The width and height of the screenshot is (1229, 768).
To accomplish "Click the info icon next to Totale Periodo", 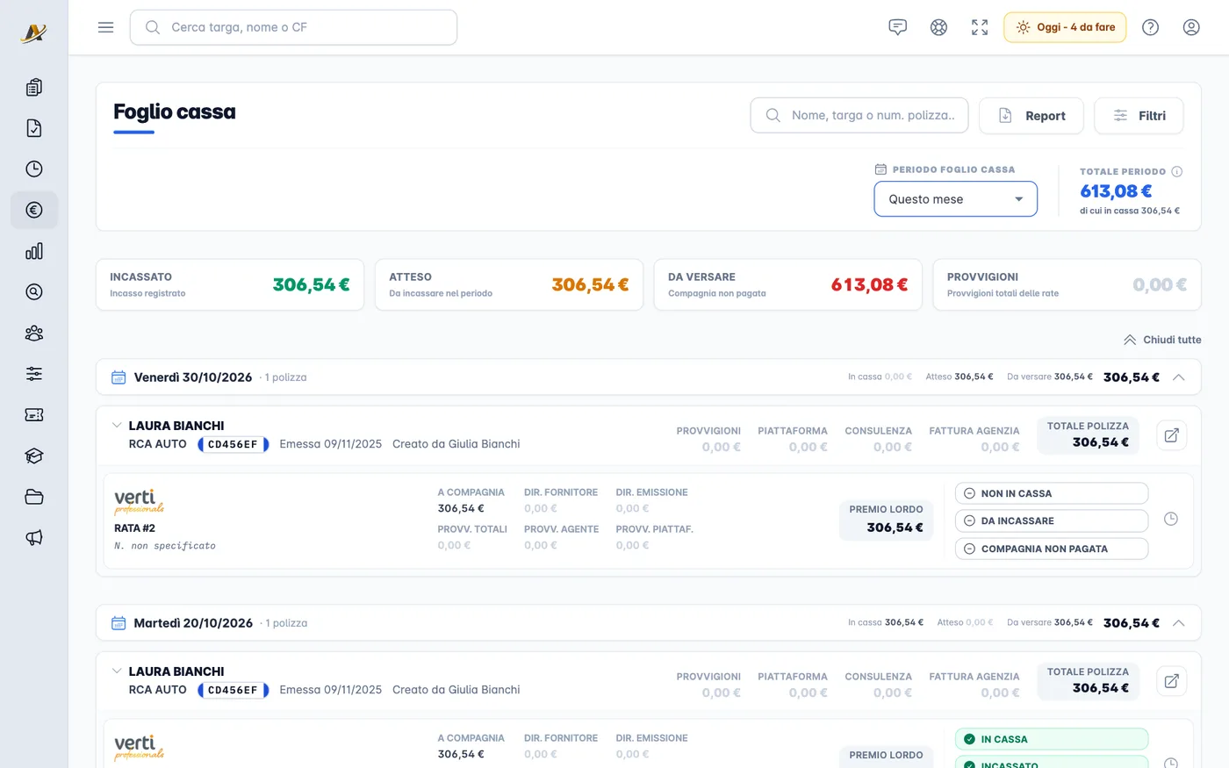I will coord(1177,172).
